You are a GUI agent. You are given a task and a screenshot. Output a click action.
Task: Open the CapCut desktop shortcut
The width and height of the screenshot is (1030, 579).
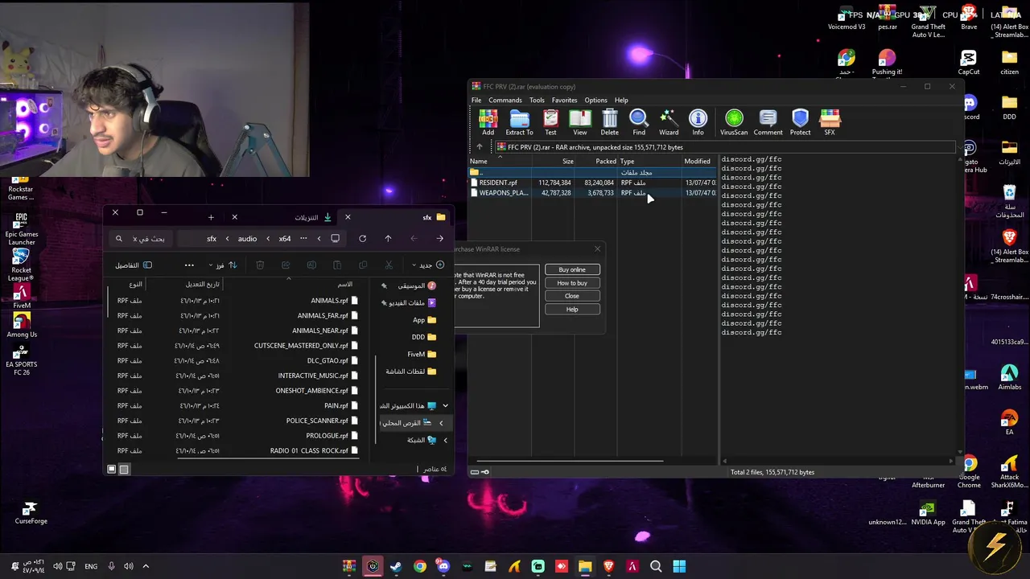[969, 63]
